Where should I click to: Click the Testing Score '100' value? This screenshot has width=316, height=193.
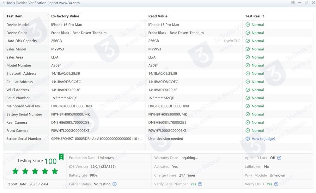(x=50, y=161)
